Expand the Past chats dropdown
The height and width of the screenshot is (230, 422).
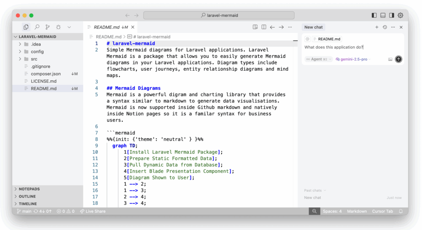pyautogui.click(x=315, y=190)
